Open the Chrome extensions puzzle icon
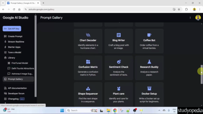 [187, 9]
